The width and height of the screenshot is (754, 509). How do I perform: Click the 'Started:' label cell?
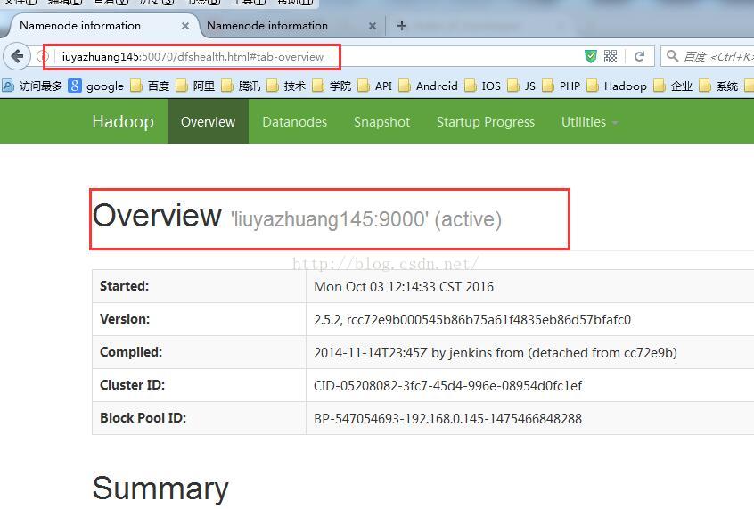click(199, 286)
